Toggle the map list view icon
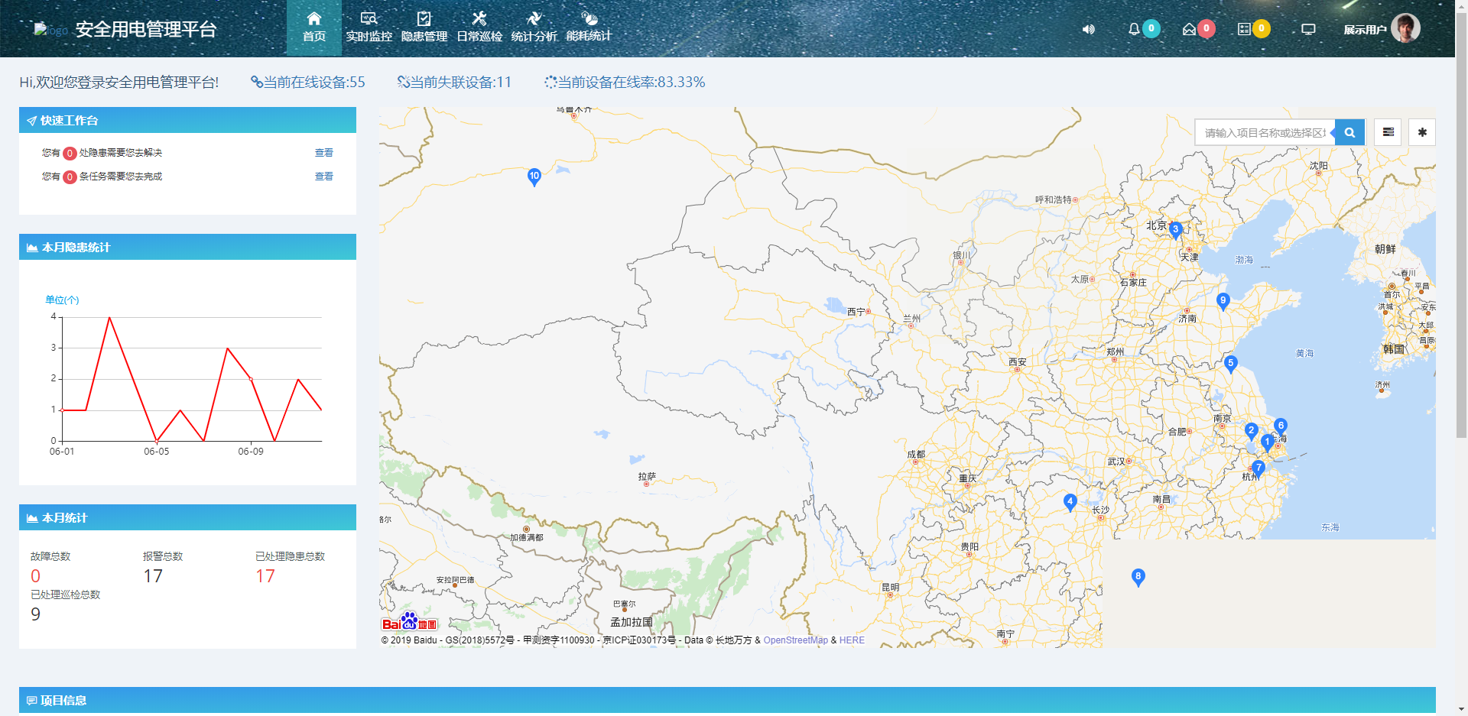Image resolution: width=1468 pixels, height=716 pixels. tap(1388, 133)
